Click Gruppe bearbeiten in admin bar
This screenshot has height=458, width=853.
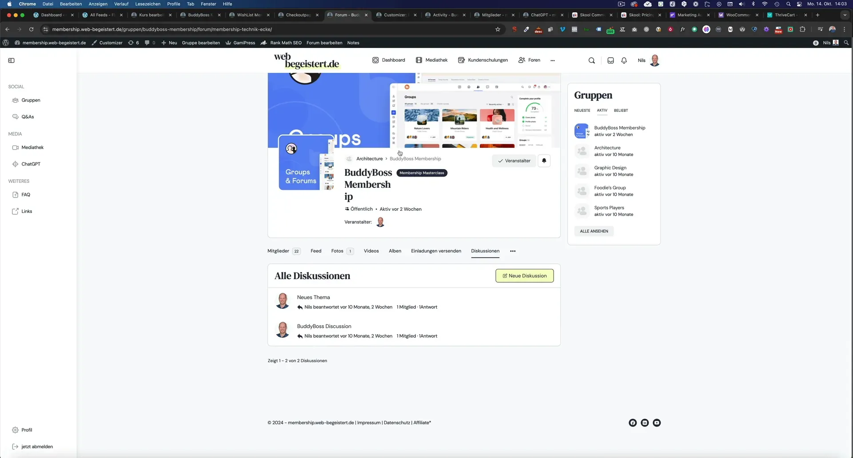tap(201, 43)
